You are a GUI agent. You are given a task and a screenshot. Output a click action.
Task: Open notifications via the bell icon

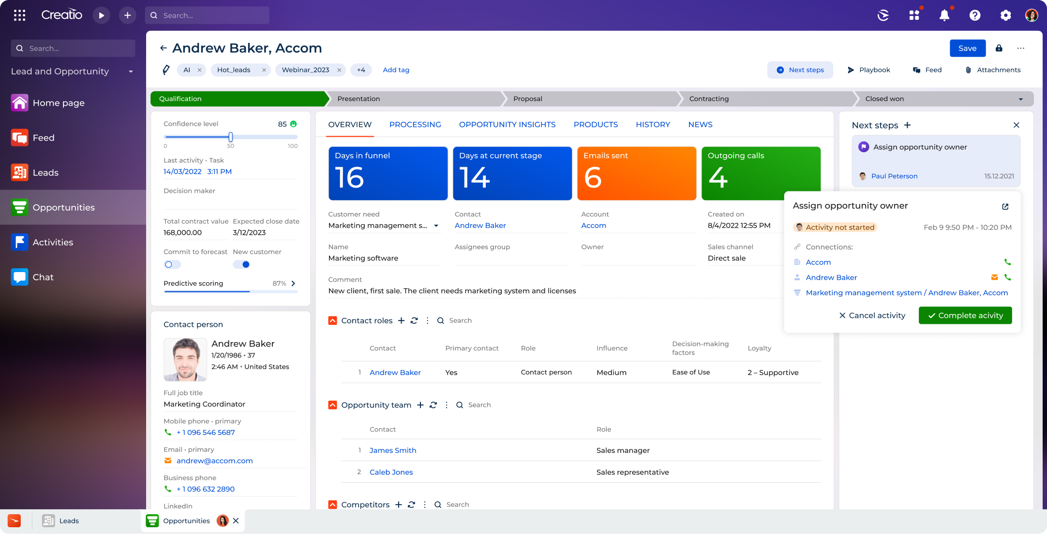click(944, 15)
